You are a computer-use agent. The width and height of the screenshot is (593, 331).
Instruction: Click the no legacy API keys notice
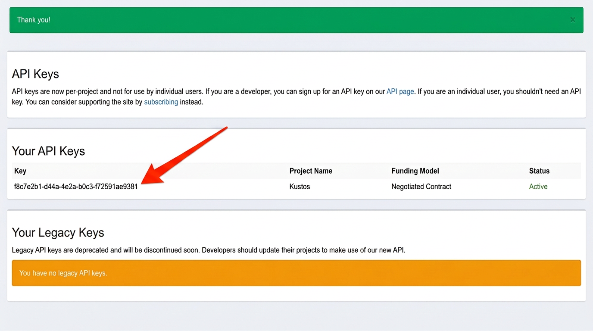coord(296,273)
